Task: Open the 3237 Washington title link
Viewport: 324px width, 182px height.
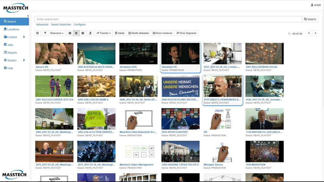Action: (96, 165)
